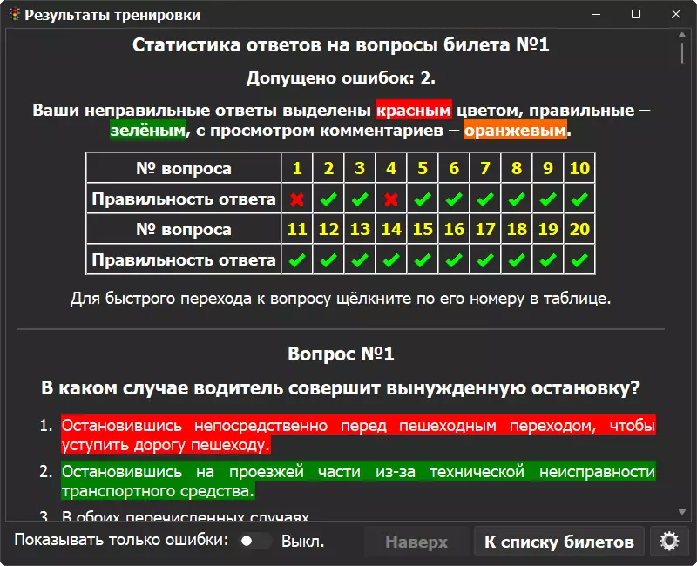Jump to question number 3 in table

point(360,168)
